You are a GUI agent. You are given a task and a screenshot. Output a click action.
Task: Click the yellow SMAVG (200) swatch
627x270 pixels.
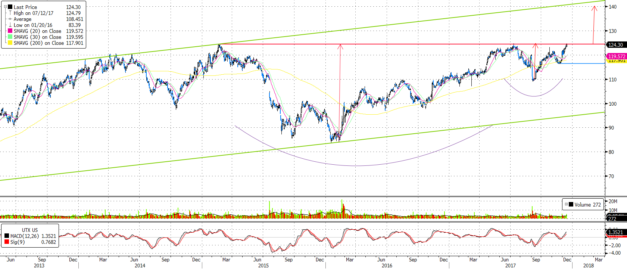10,43
